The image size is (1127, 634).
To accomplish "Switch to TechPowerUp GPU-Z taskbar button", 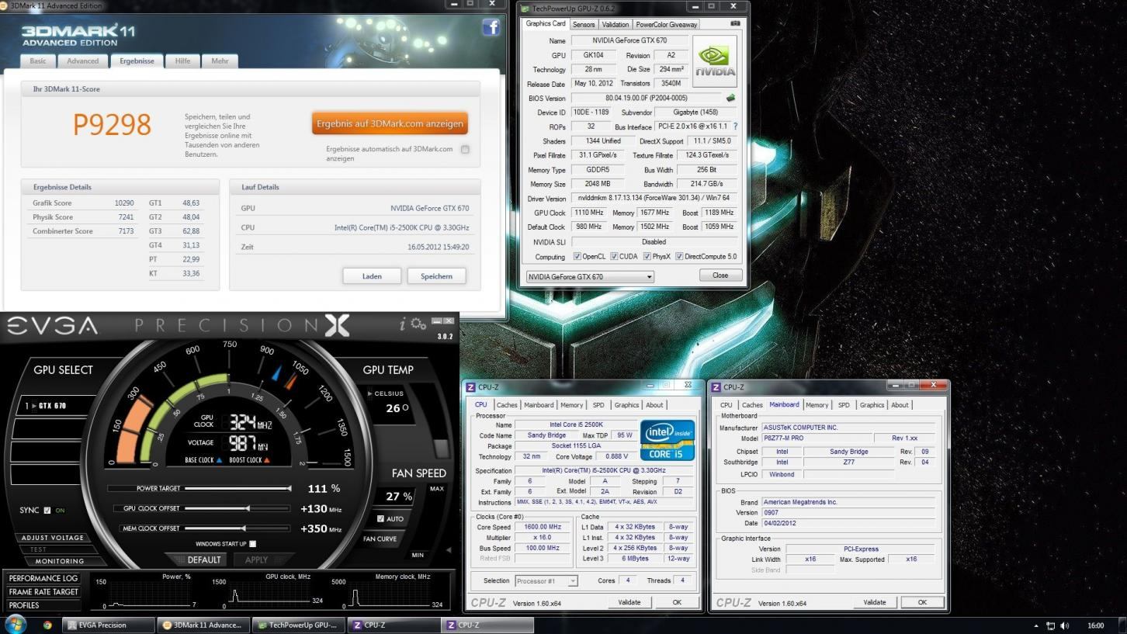I will (297, 625).
